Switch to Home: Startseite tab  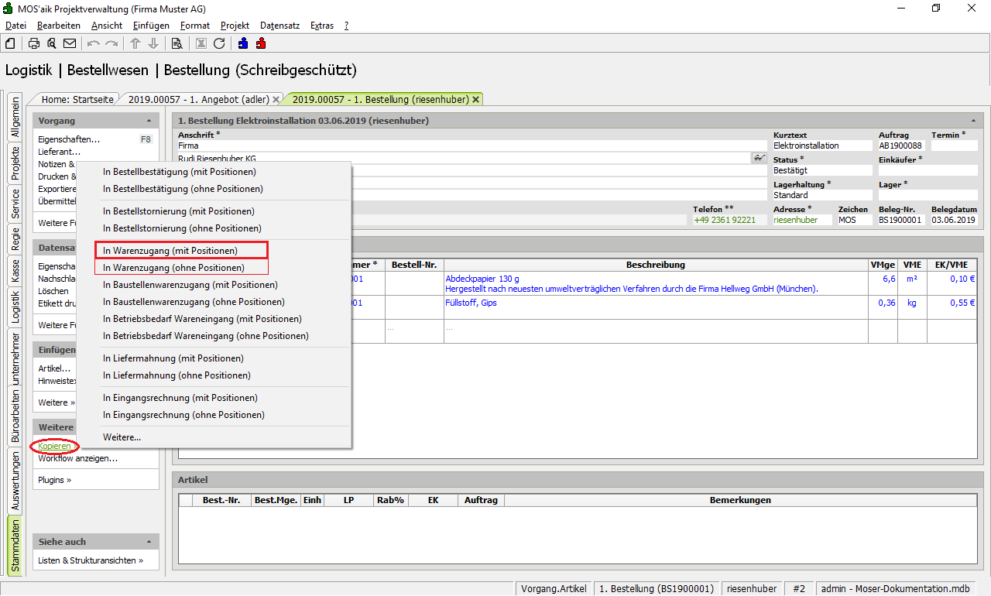point(77,100)
